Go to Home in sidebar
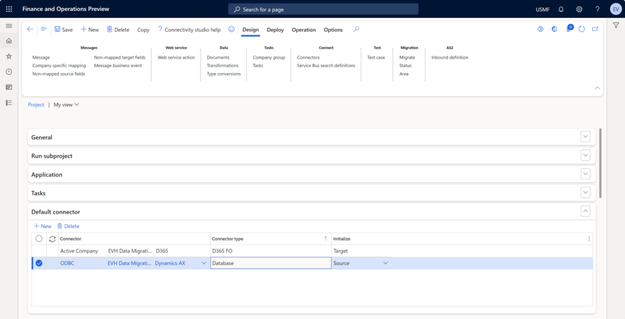This screenshot has width=625, height=319. pos(9,40)
